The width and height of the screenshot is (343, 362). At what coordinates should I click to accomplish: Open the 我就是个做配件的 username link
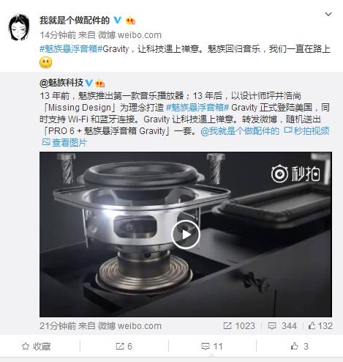click(75, 20)
